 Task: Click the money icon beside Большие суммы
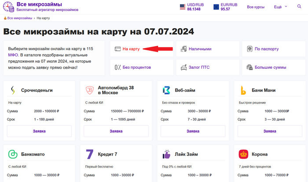tap(249, 67)
